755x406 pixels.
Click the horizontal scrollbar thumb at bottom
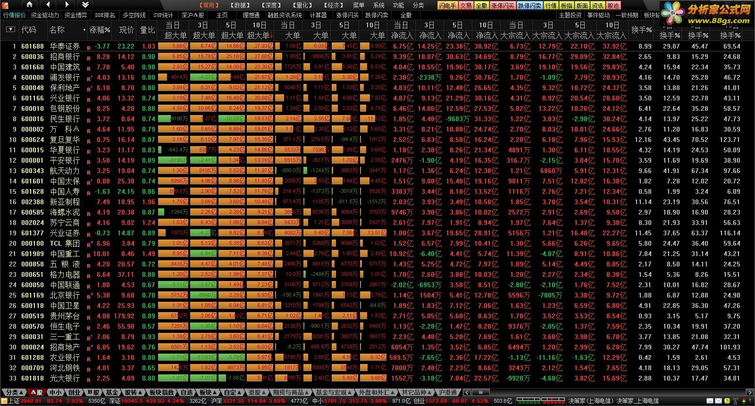tap(480, 392)
